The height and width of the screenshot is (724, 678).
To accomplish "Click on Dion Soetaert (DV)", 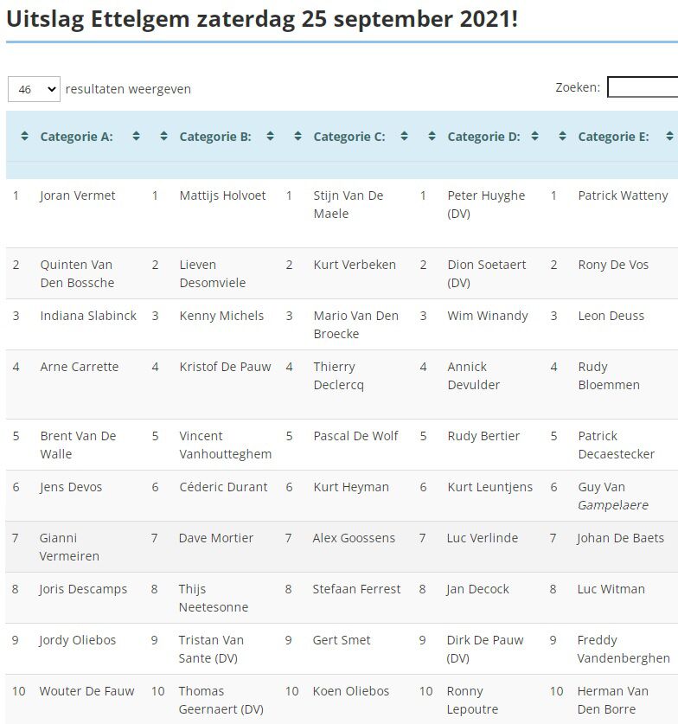I will [x=487, y=274].
